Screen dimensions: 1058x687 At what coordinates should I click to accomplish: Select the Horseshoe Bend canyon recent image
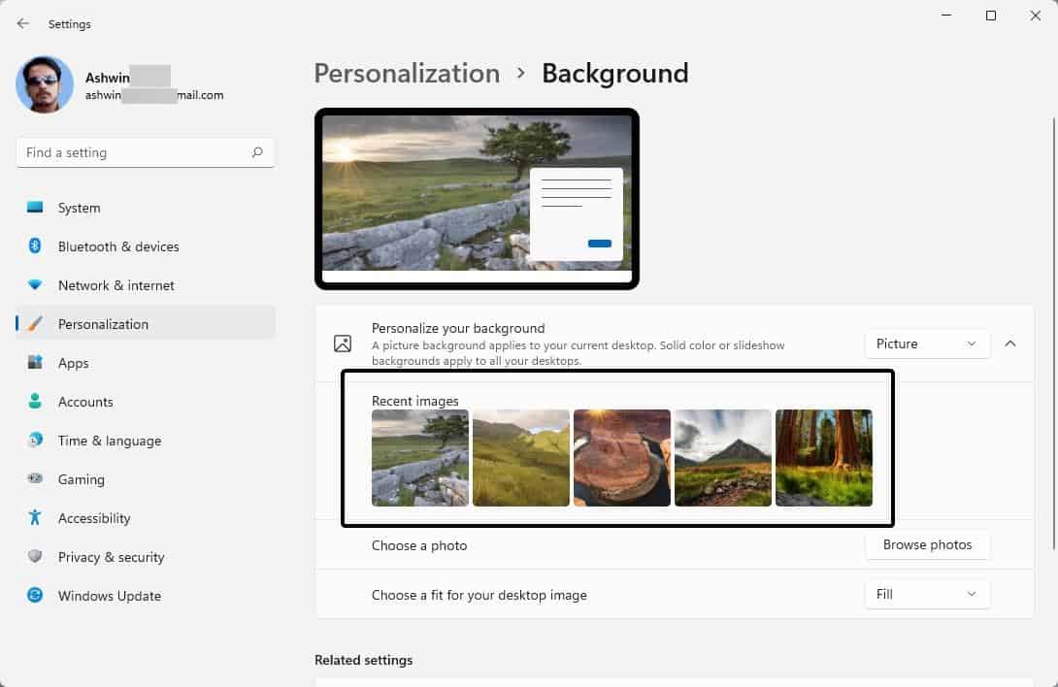[621, 458]
